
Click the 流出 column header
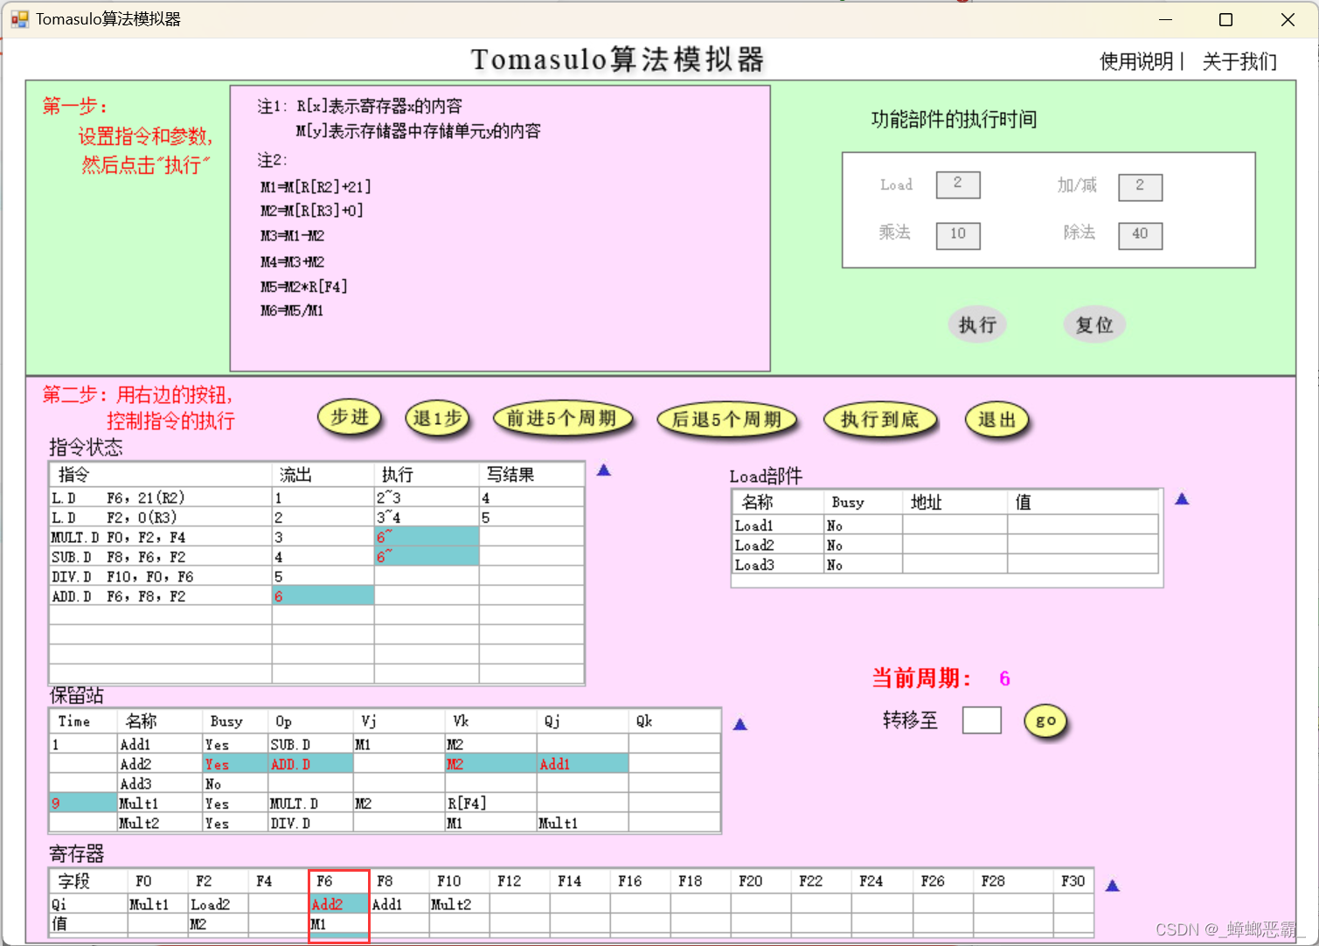pyautogui.click(x=323, y=475)
